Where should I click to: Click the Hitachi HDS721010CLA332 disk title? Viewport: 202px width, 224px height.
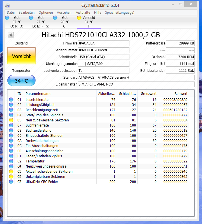click(x=101, y=35)
